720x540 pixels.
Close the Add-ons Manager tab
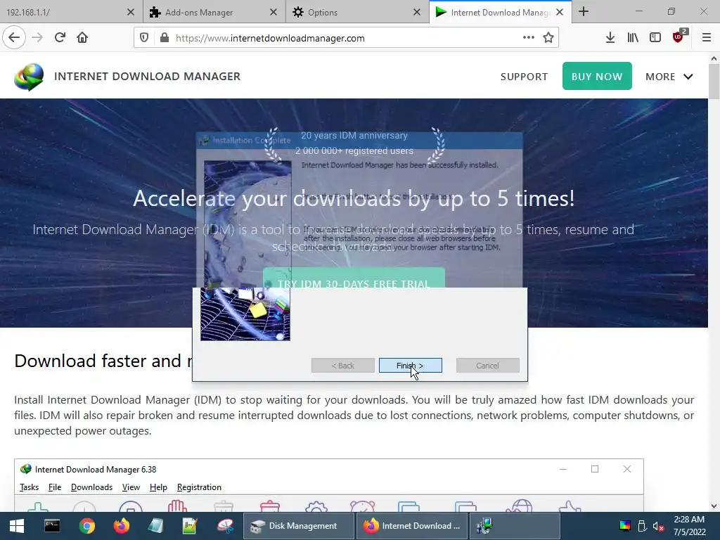[x=274, y=13]
